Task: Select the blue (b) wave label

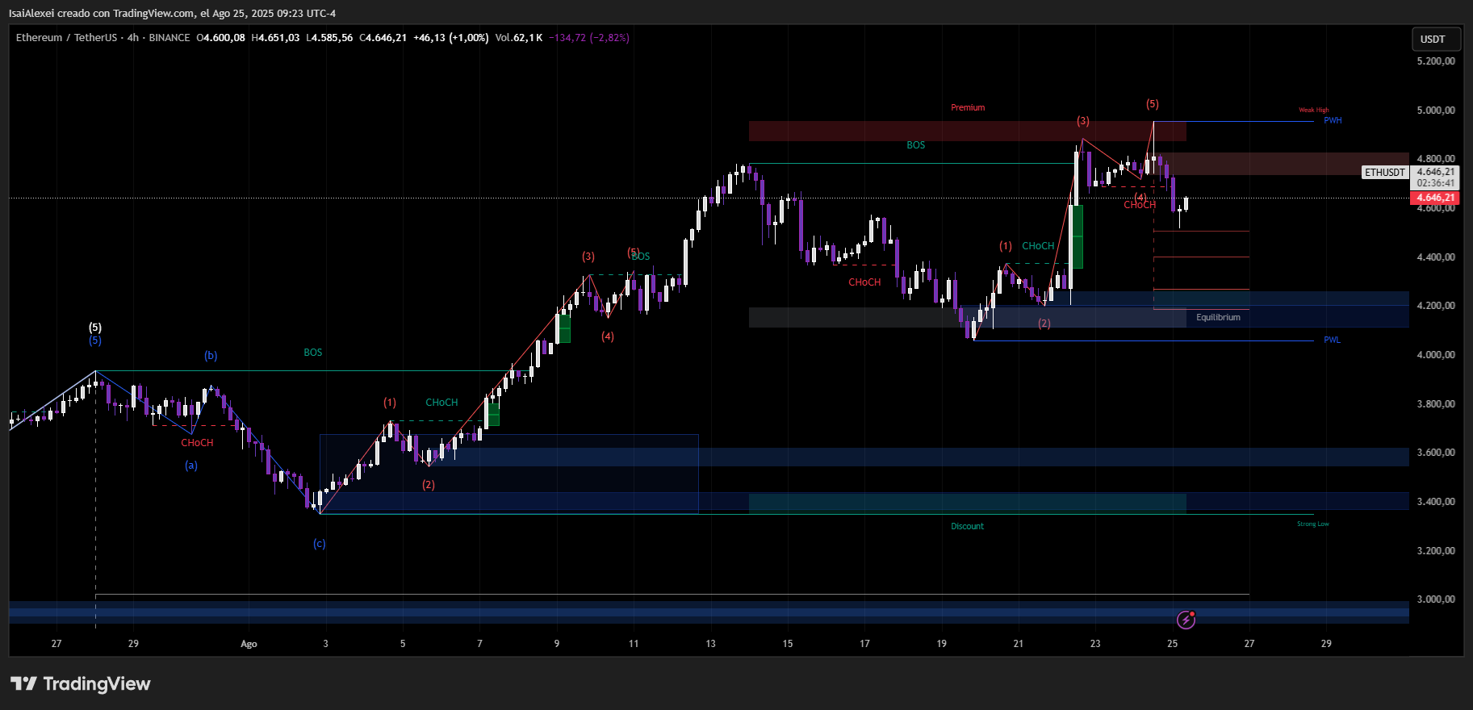Action: tap(211, 356)
